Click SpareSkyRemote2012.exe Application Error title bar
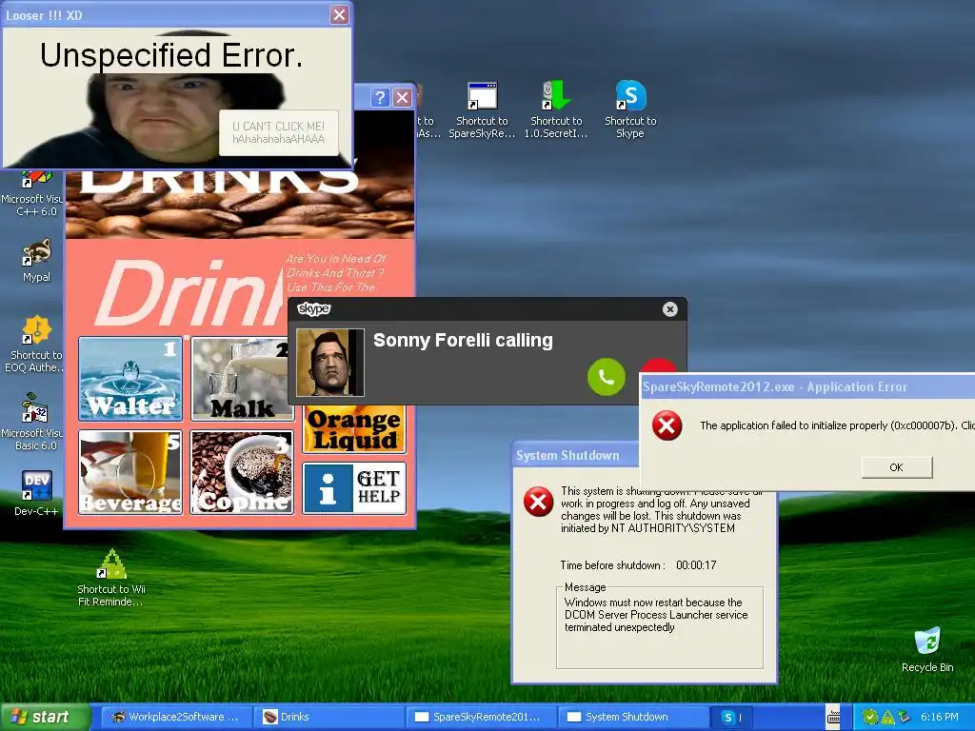The image size is (975, 731). 808,386
